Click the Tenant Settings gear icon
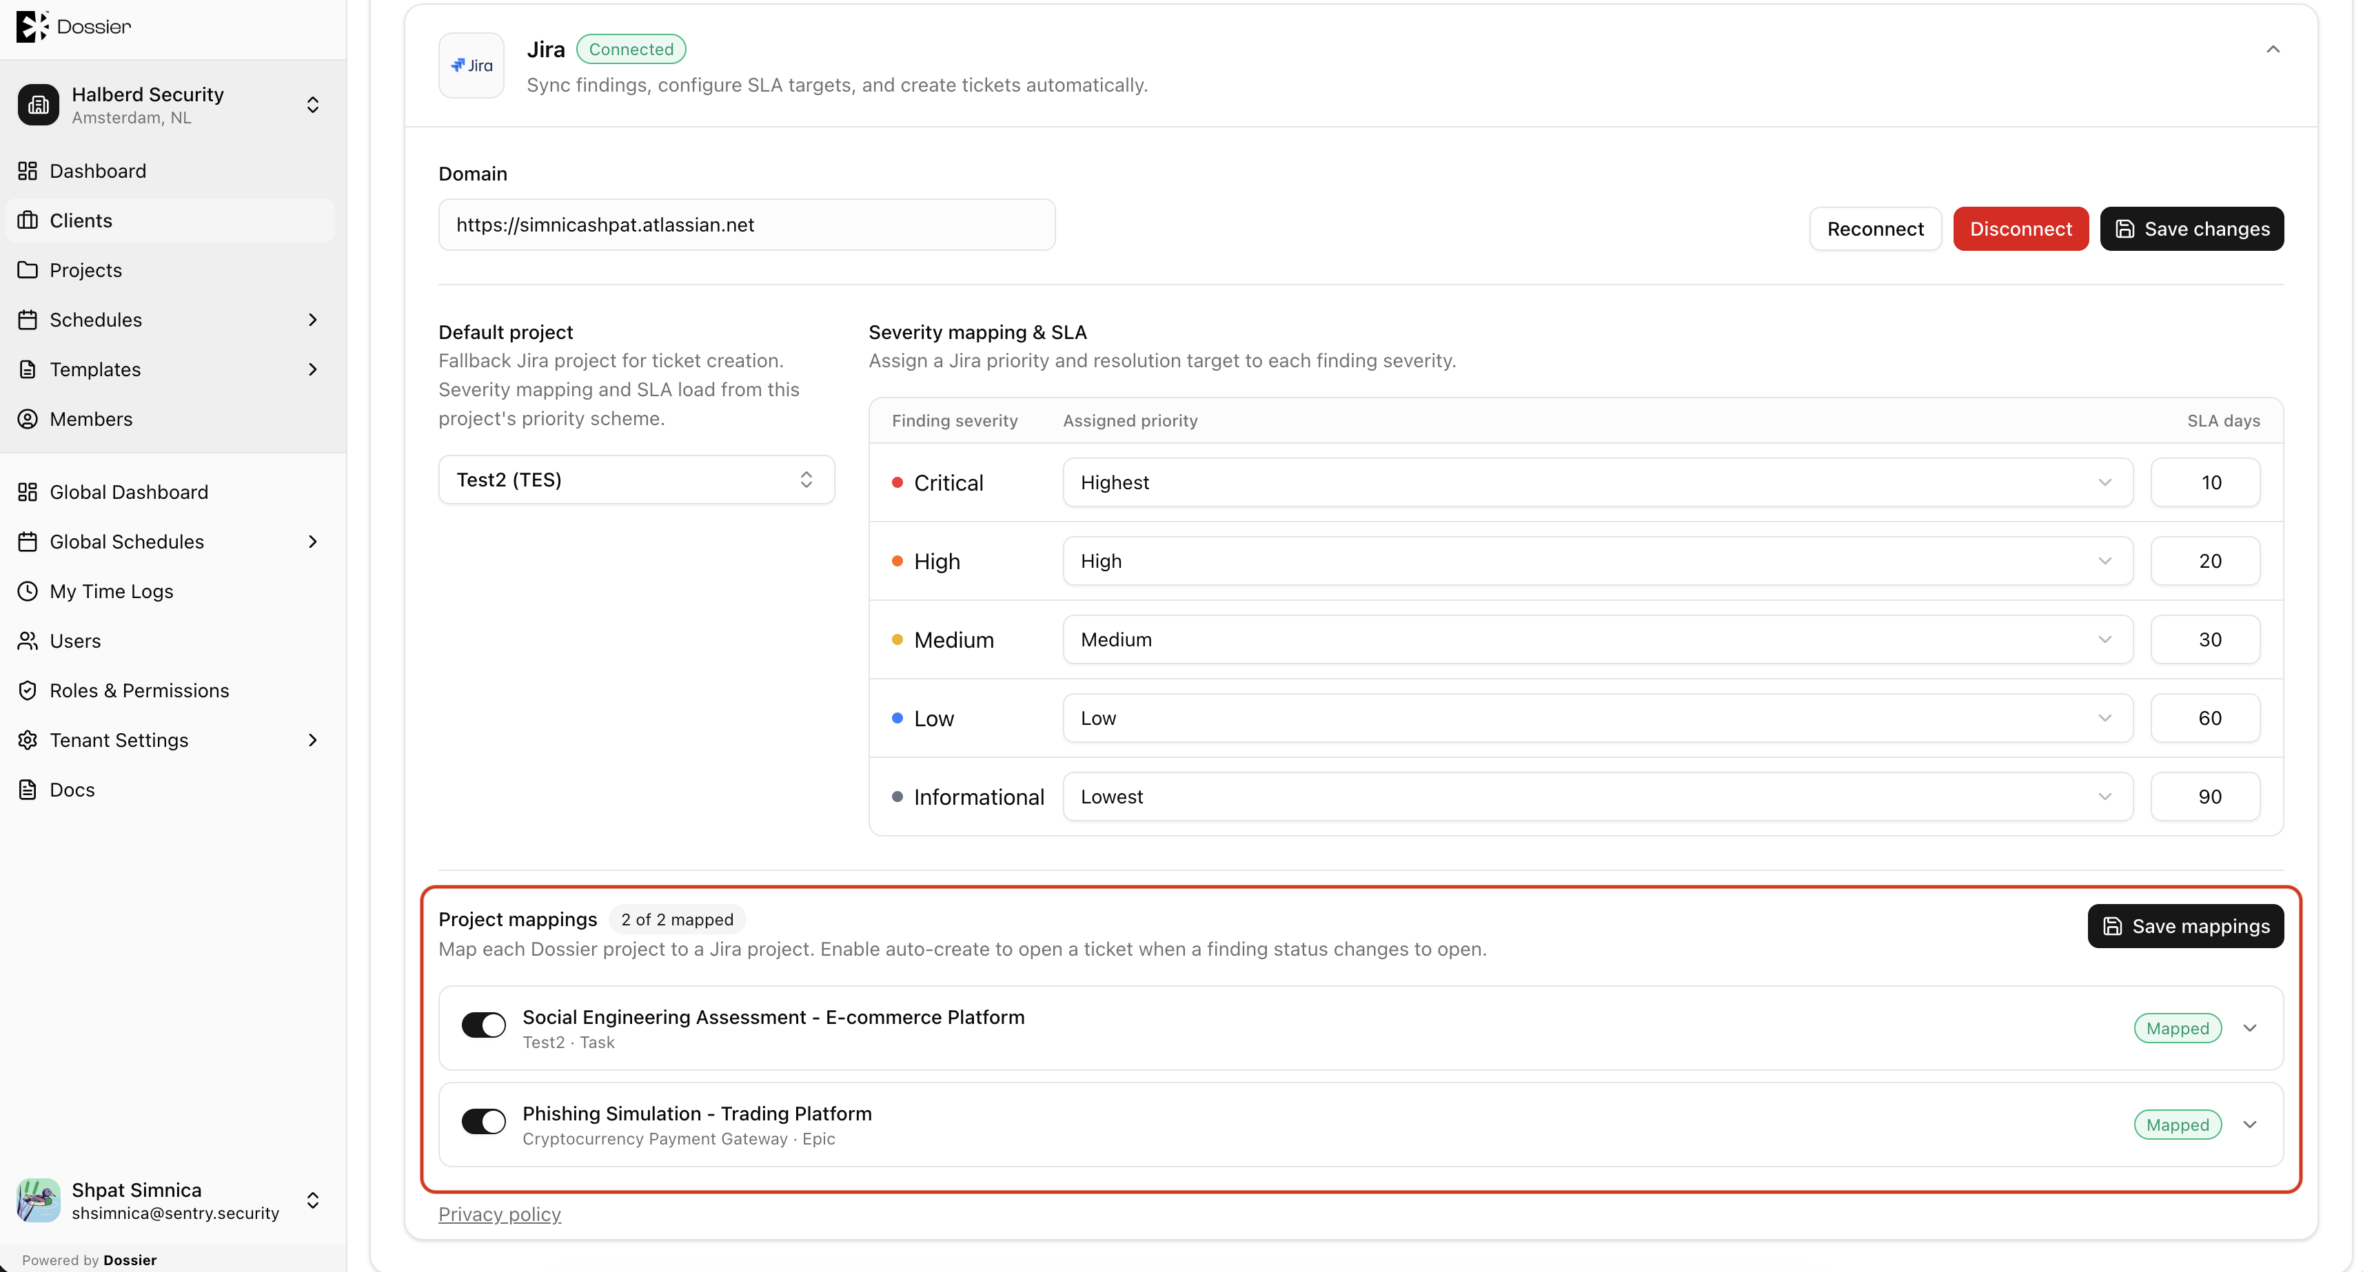The width and height of the screenshot is (2363, 1272). pos(28,739)
